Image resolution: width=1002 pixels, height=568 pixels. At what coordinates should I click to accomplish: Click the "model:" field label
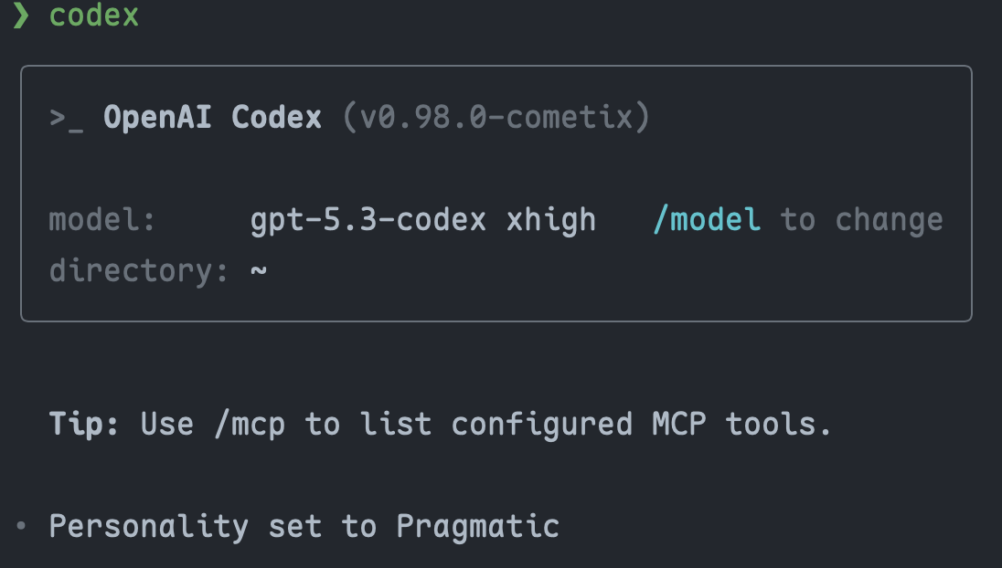tap(102, 220)
